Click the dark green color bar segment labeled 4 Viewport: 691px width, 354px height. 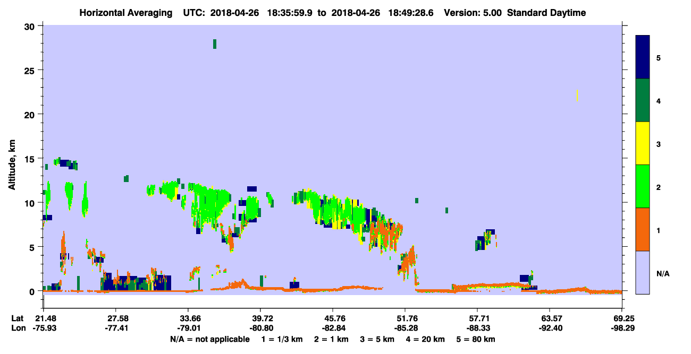(643, 100)
